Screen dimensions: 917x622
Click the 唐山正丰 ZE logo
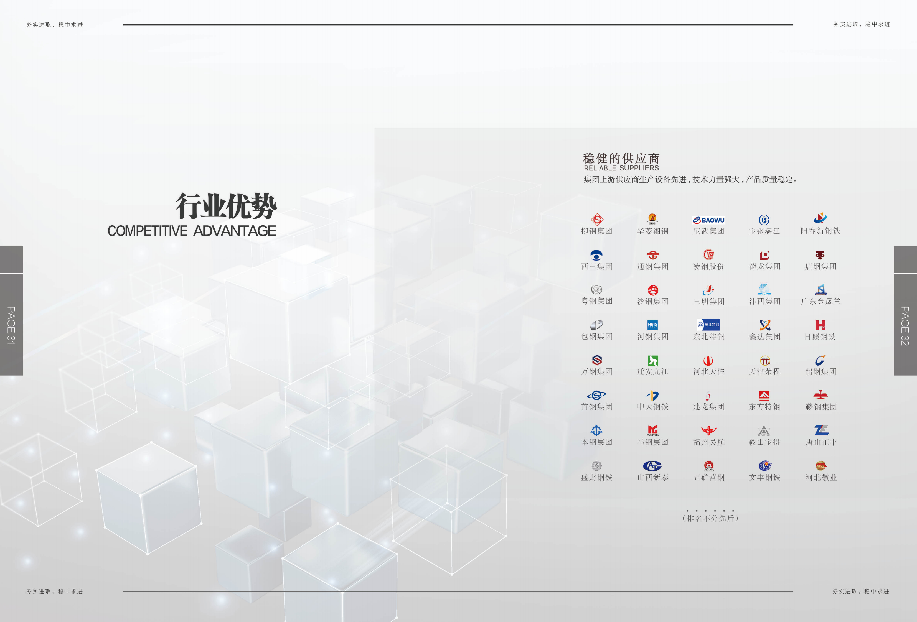click(x=821, y=430)
